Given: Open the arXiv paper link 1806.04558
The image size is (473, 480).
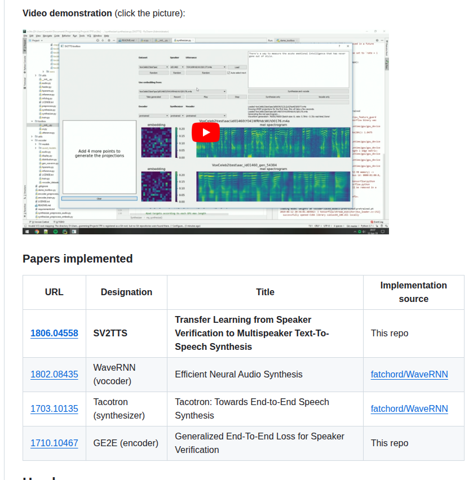Looking at the screenshot, I should (54, 333).
